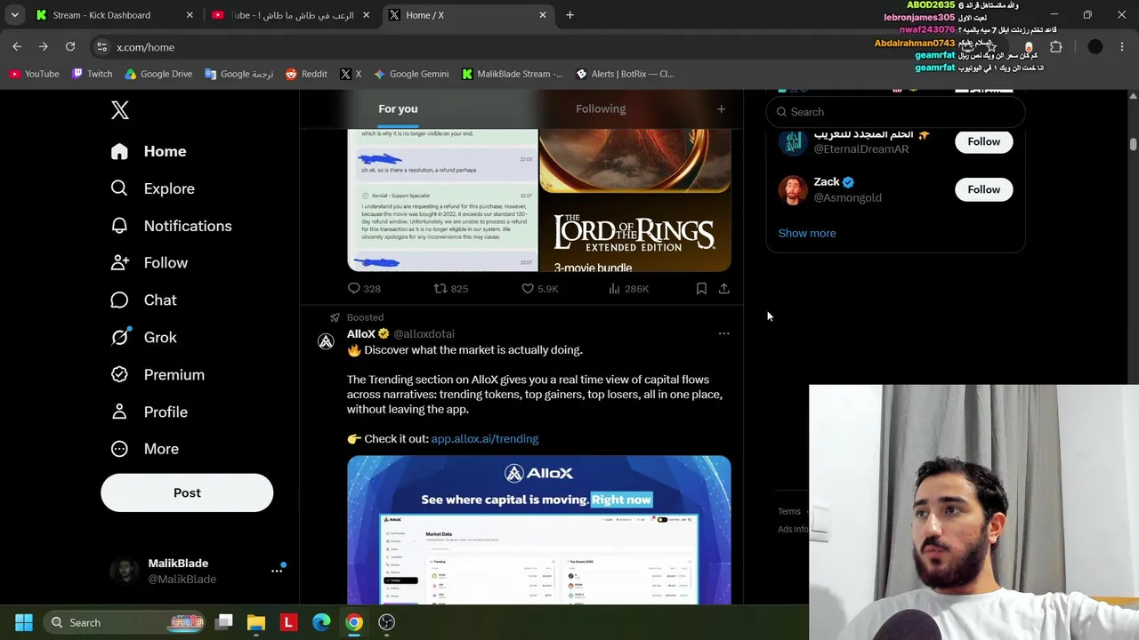Open the @alloxdotai handle link
This screenshot has width=1139, height=640.
(x=424, y=334)
